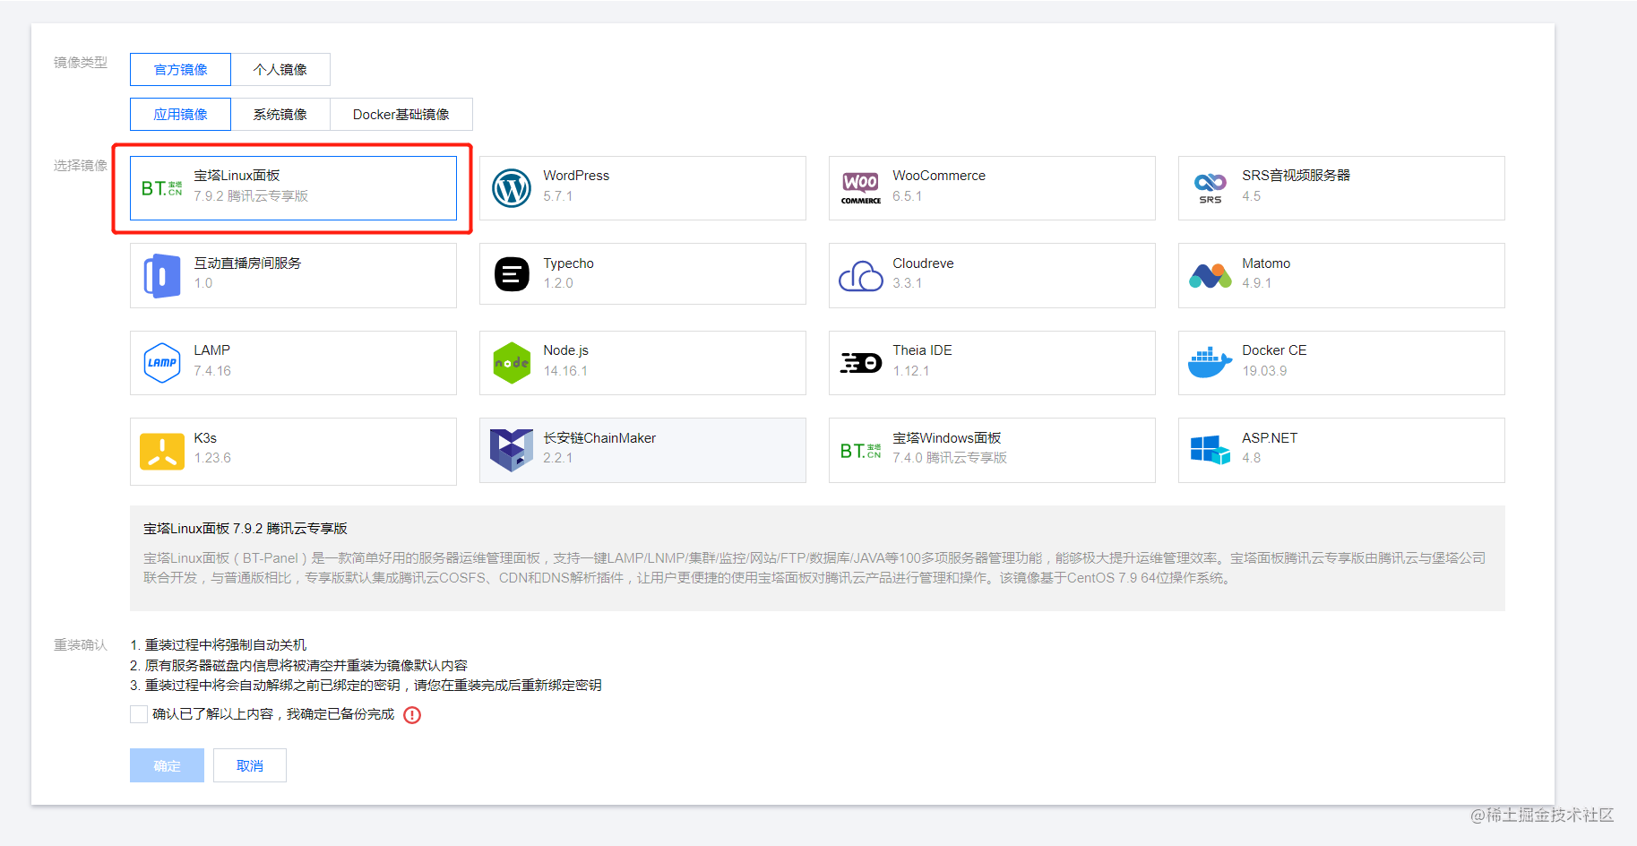This screenshot has height=846, width=1637.
Task: Click the Docker CE version 19.03.9 text
Action: [1264, 371]
